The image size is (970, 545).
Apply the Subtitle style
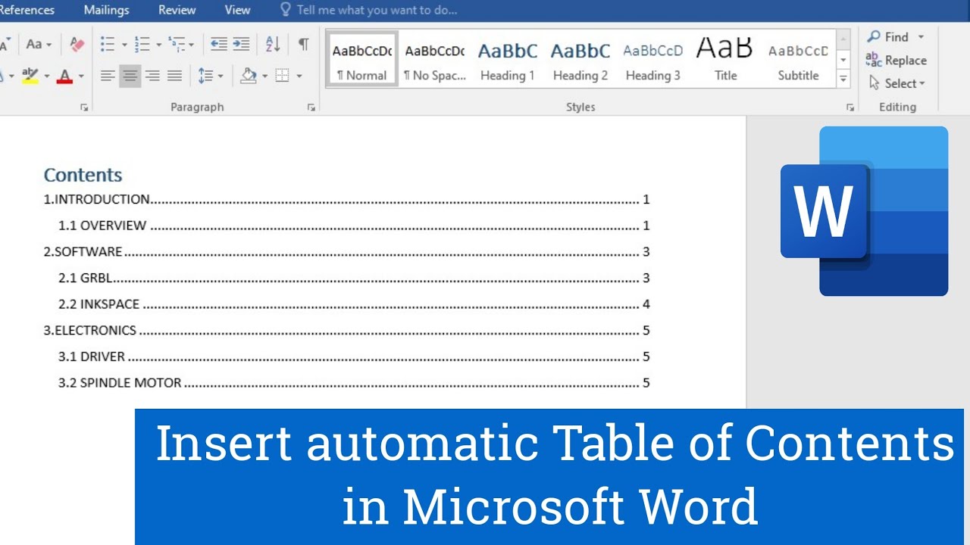pos(798,60)
